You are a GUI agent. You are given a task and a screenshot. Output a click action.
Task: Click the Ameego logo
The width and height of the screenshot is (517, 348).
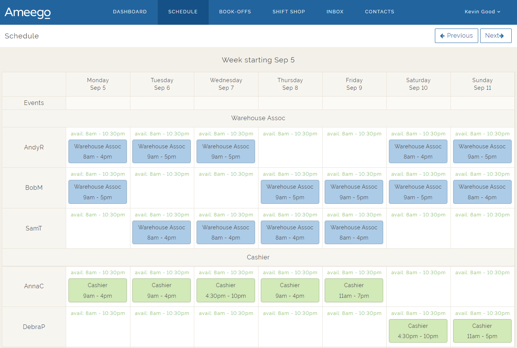tap(27, 13)
